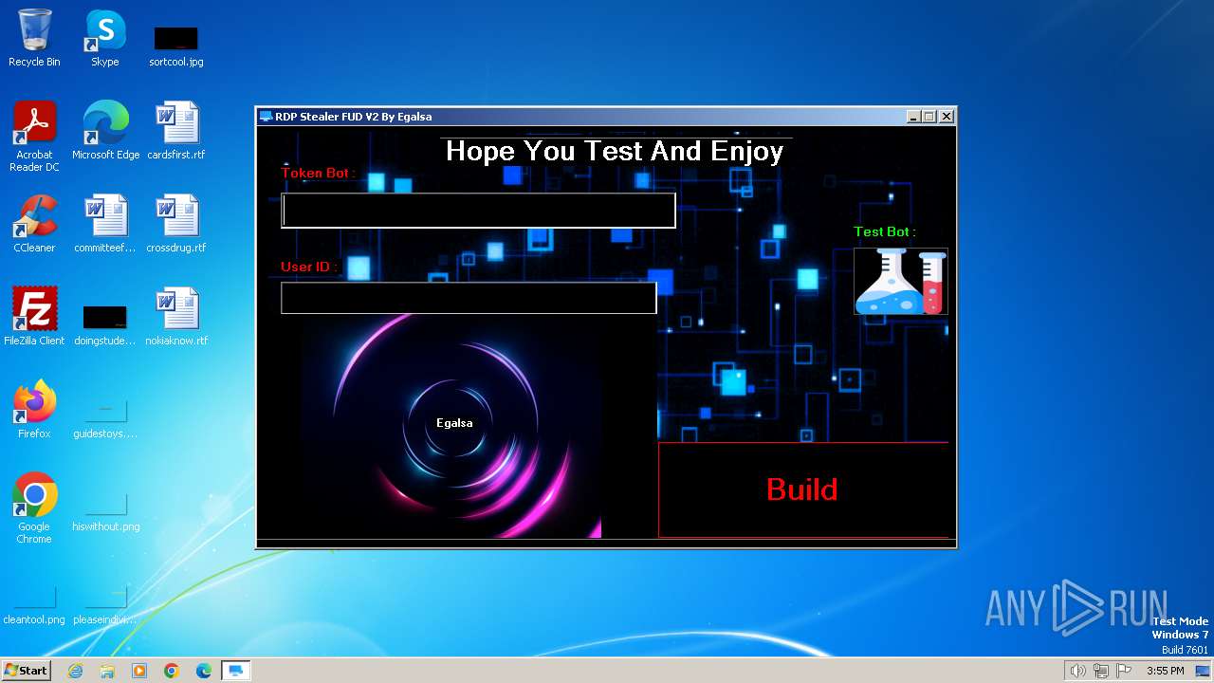Viewport: 1214px width, 683px height.
Task: Click the Test Bot flask icon
Action: click(900, 281)
